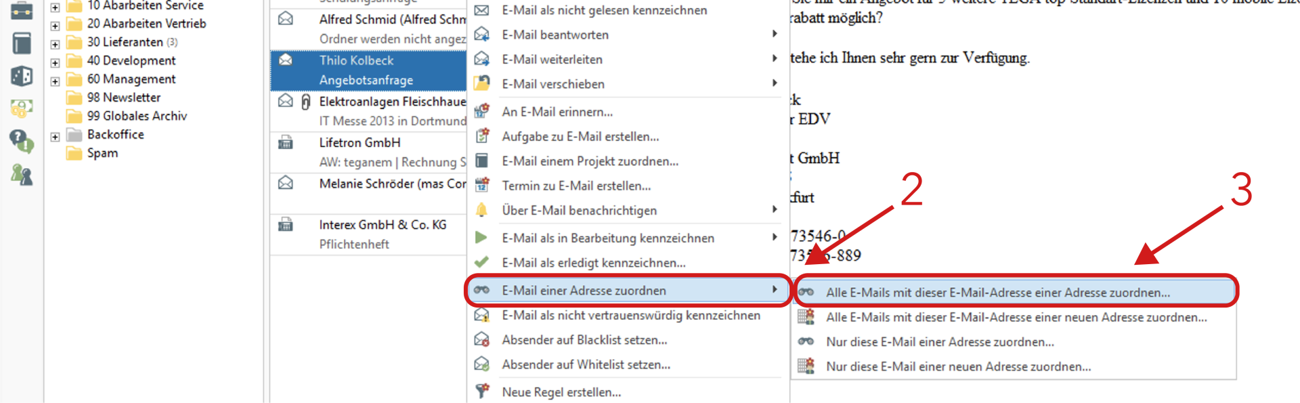Screen dimensions: 1300x403
Task: Click green play icon for in Bearbeitung
Action: tap(481, 238)
